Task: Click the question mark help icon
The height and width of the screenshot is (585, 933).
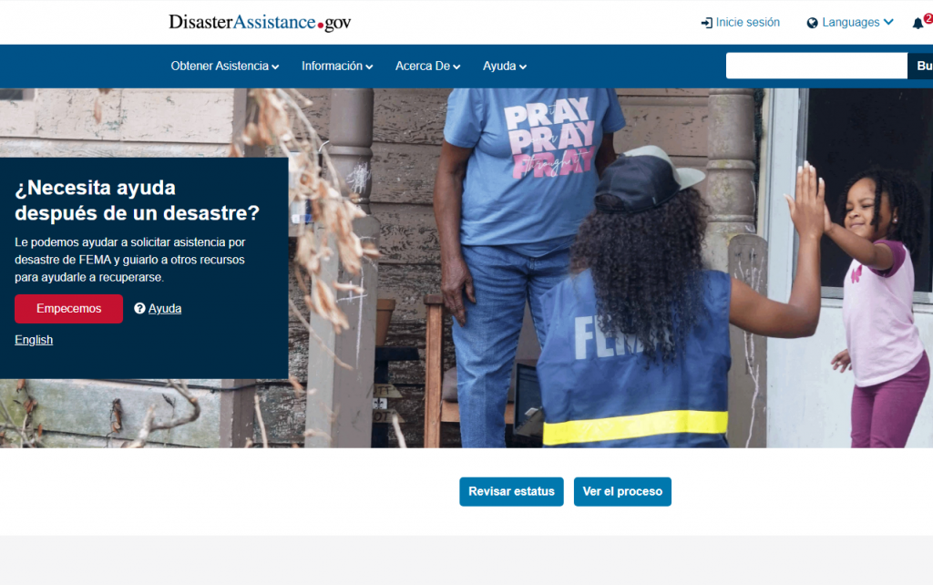Action: tap(139, 308)
